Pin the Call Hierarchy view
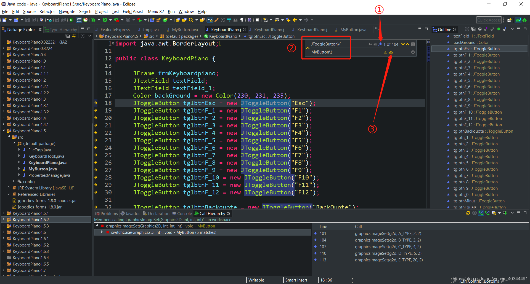Screen dimensions: 530x284 505,213
